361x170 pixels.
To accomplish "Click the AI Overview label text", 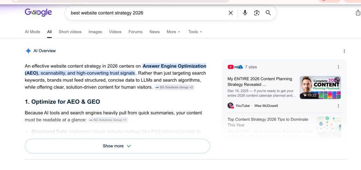I will tap(45, 51).
